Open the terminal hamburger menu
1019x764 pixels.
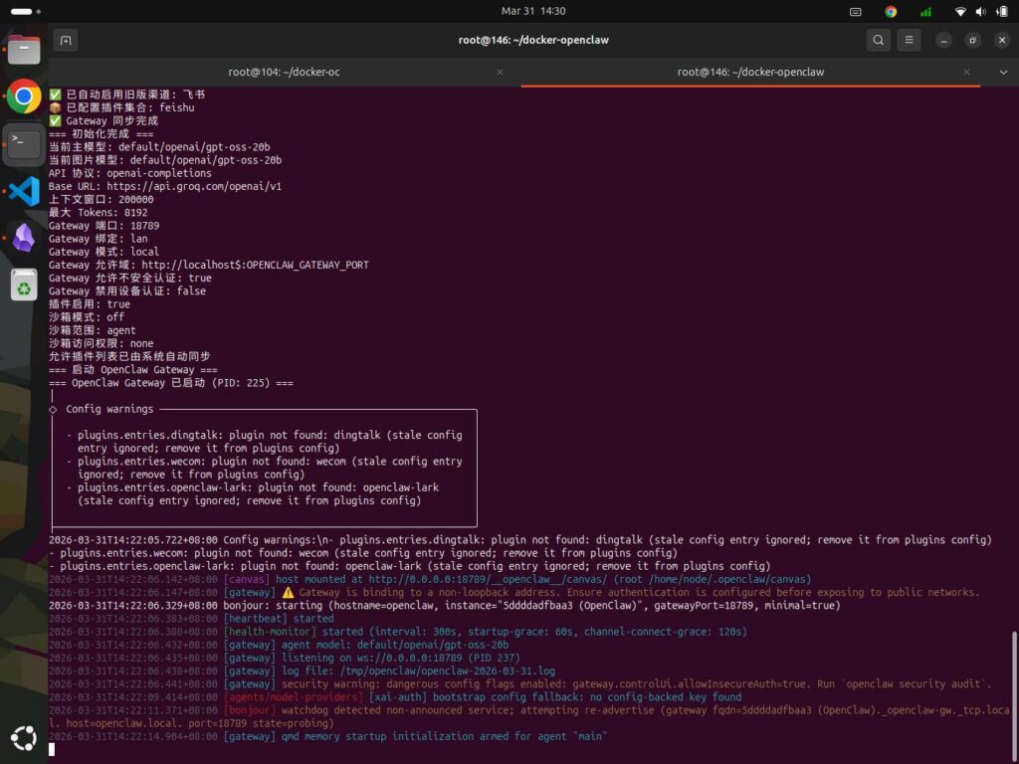pyautogui.click(x=910, y=40)
